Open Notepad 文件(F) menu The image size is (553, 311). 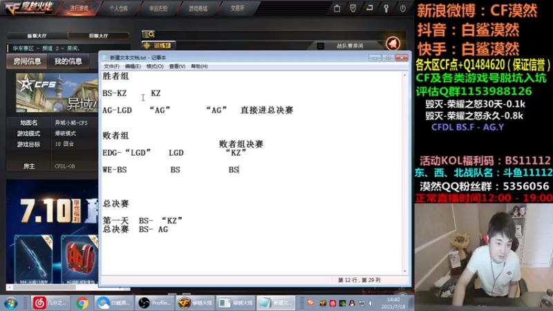tap(111, 66)
